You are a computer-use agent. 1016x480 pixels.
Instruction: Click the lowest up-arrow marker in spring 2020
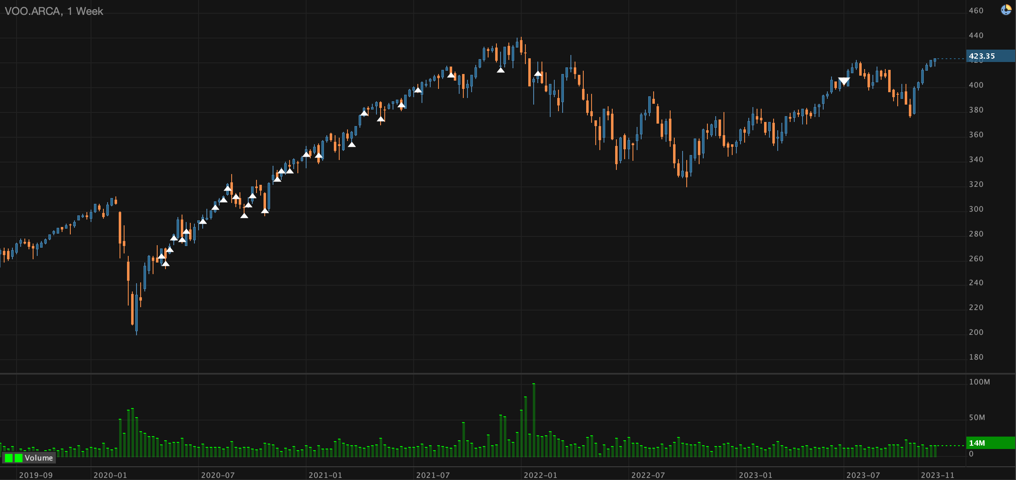point(165,263)
